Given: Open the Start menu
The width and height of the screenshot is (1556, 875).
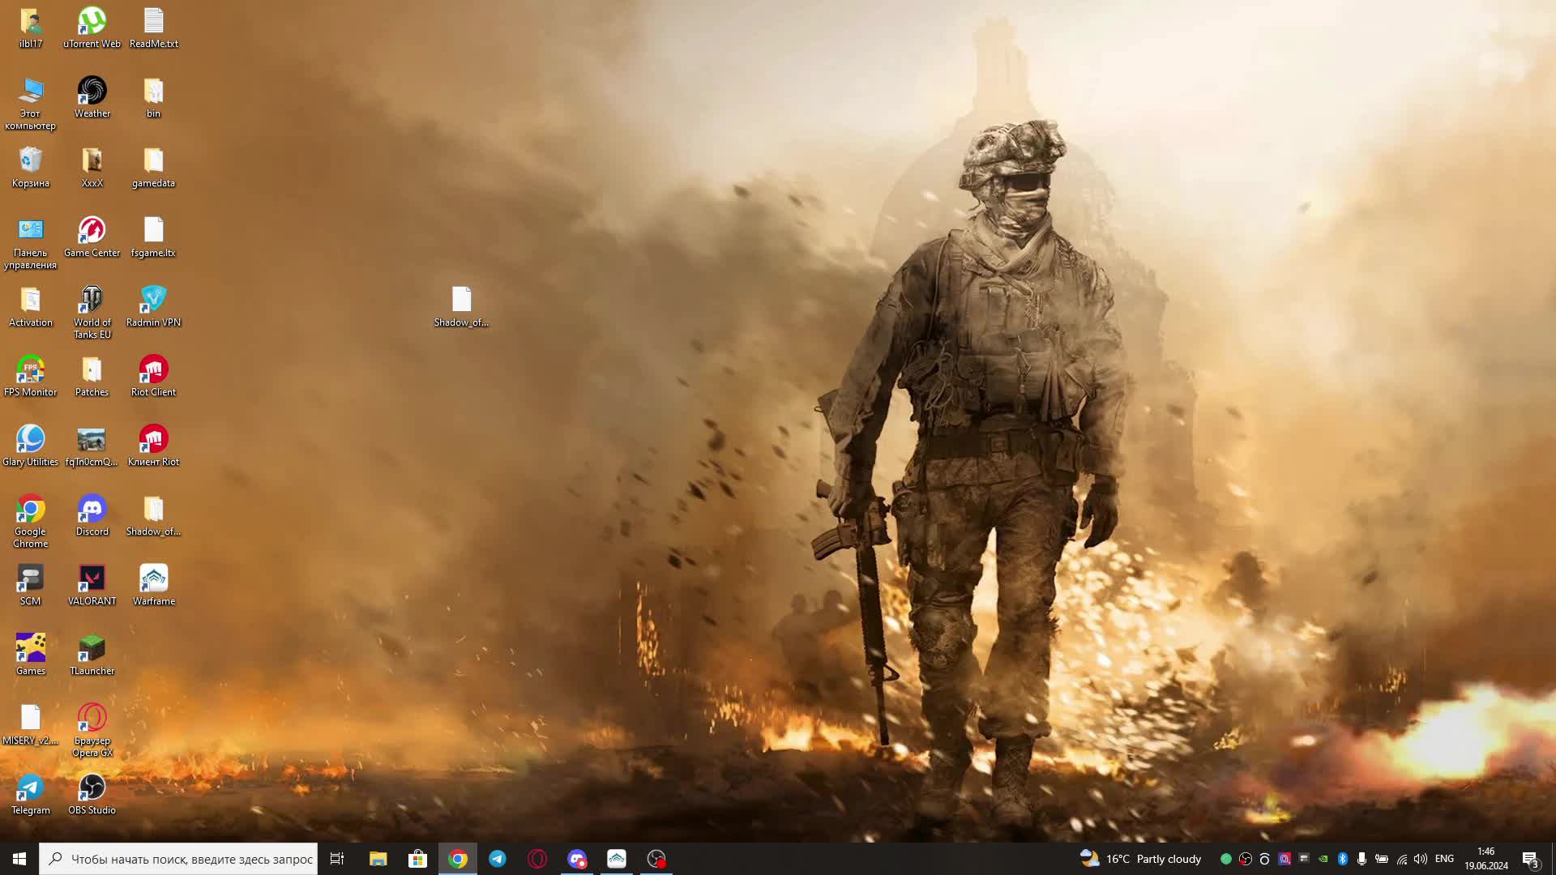Looking at the screenshot, I should tap(19, 859).
